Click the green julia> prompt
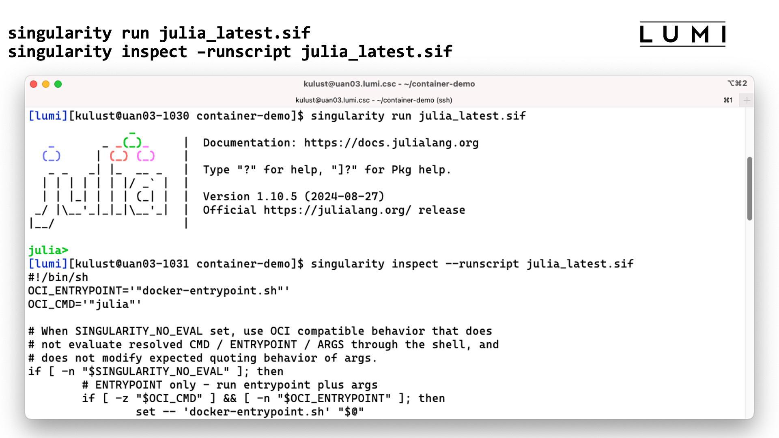Viewport: 779px width, 438px height. tap(48, 250)
